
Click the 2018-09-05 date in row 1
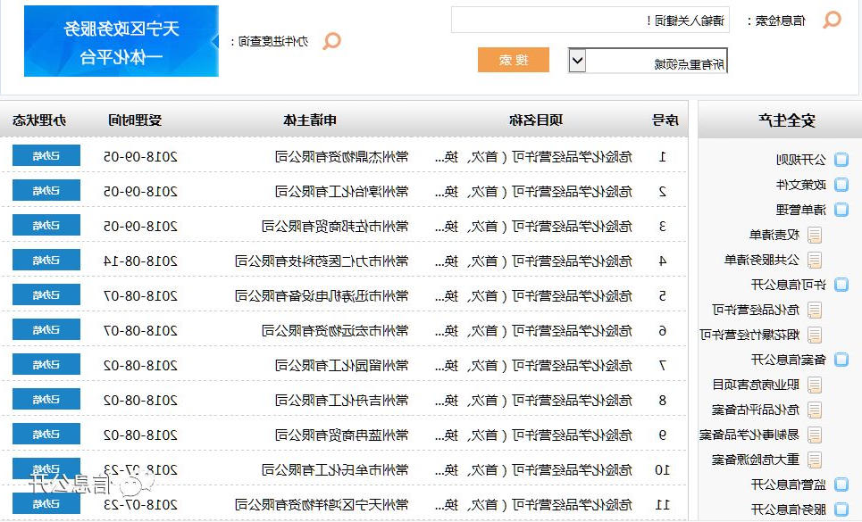141,157
